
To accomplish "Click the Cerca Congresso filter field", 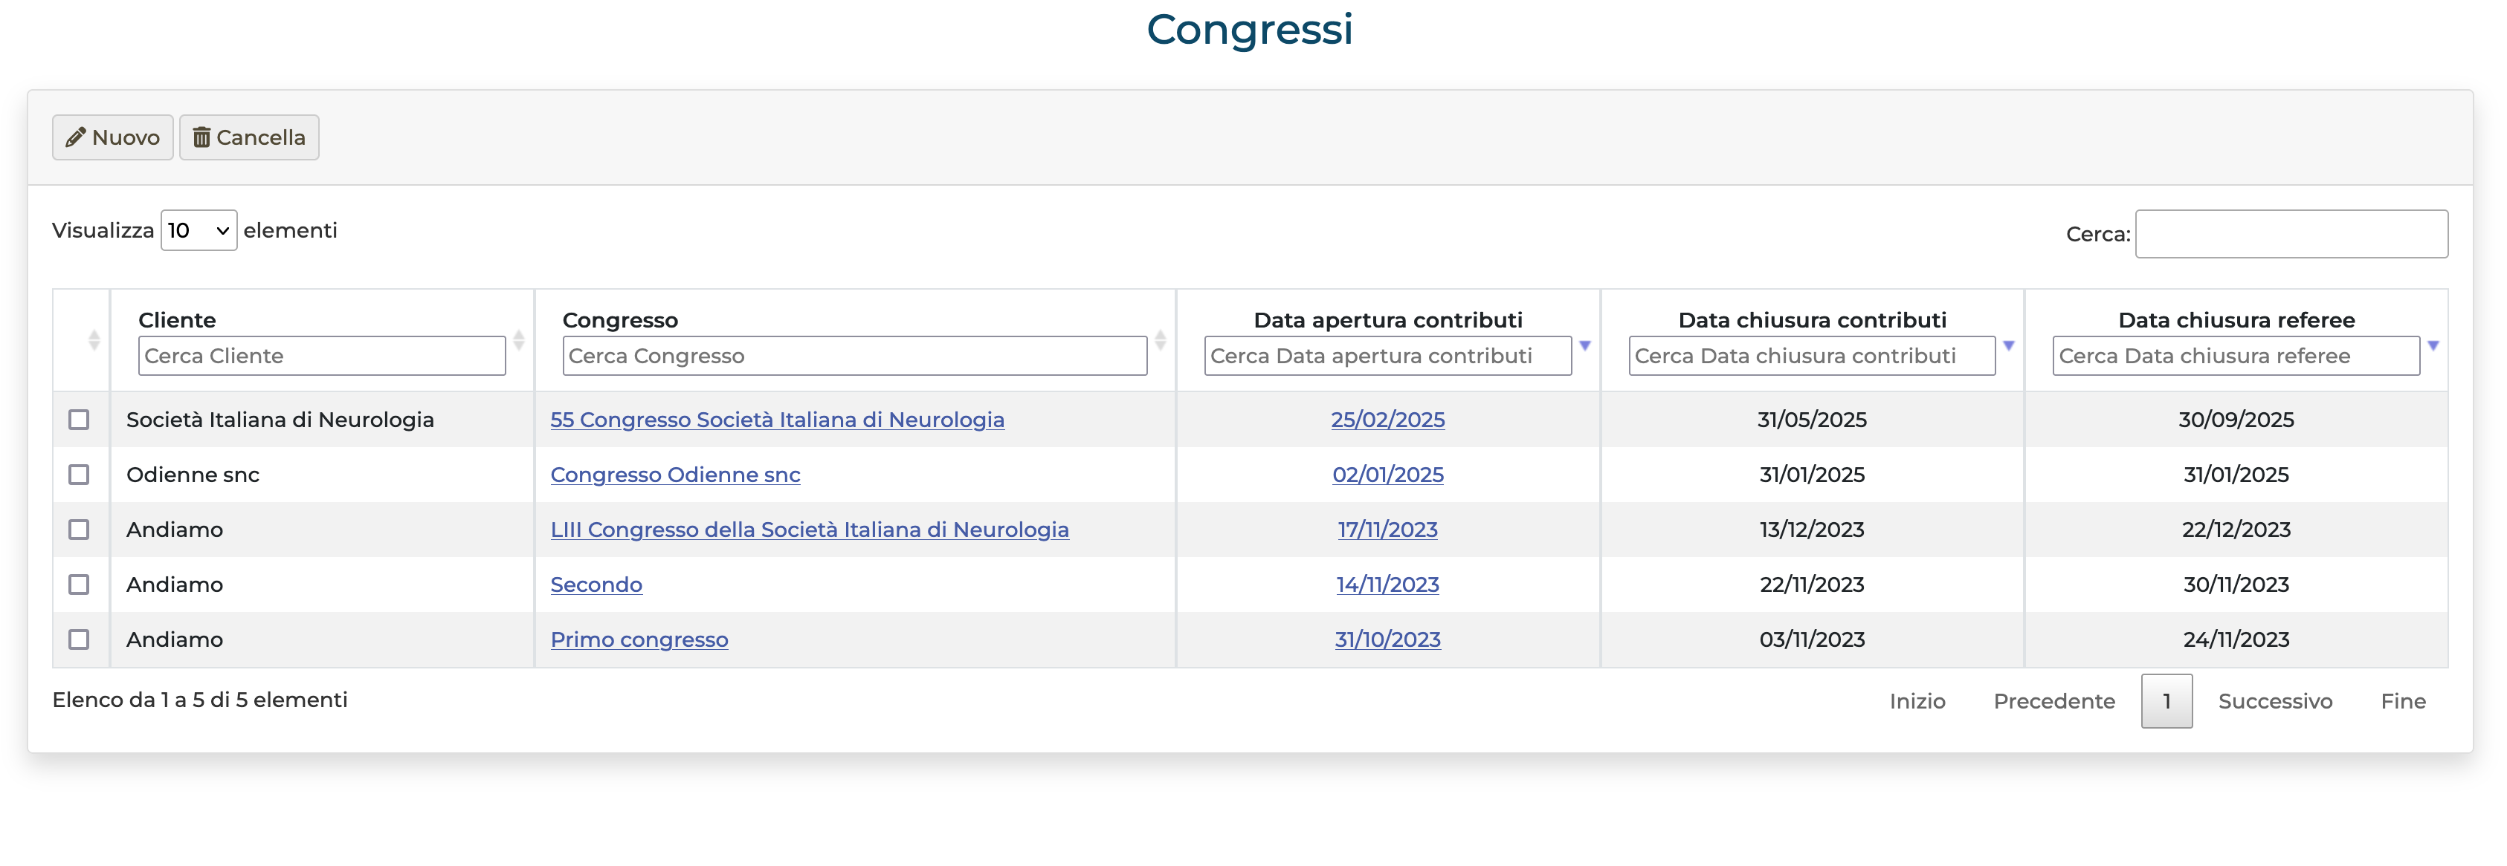I will (x=854, y=356).
